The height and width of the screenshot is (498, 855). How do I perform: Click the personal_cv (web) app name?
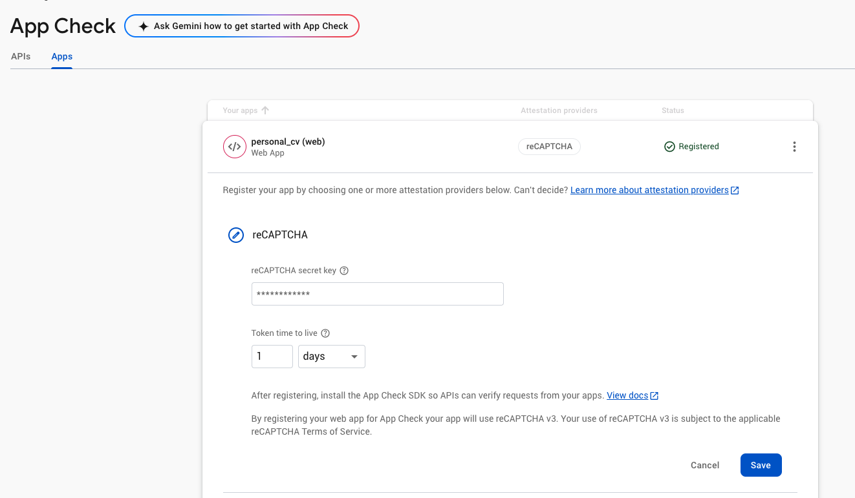(288, 142)
